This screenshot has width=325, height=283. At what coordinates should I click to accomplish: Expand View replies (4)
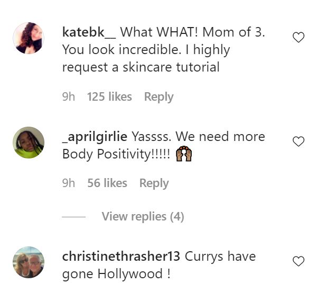coord(143,217)
